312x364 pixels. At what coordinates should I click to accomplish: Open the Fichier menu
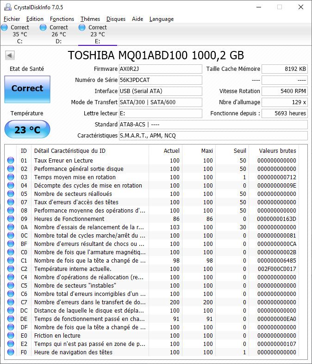coord(12,19)
